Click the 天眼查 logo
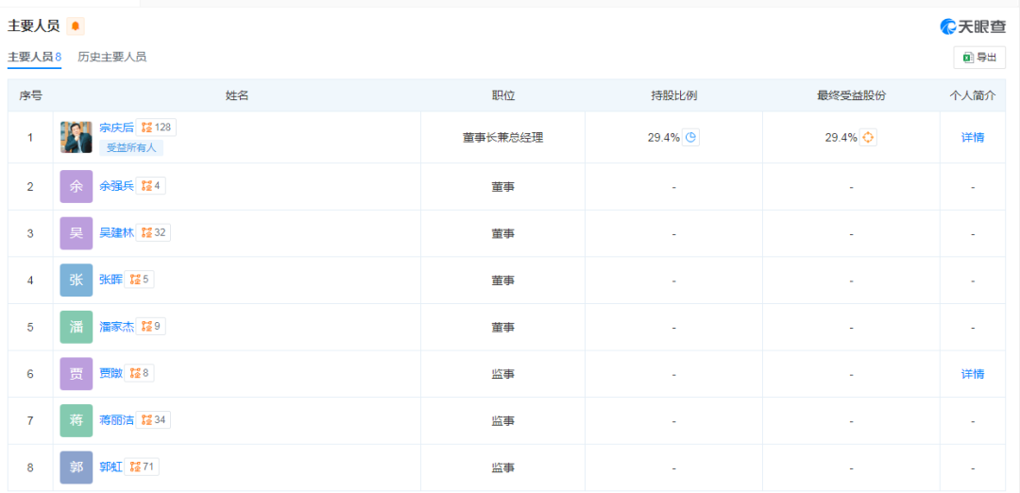This screenshot has height=493, width=1020. [972, 26]
